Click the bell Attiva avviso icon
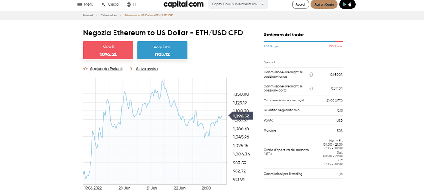 130,69
